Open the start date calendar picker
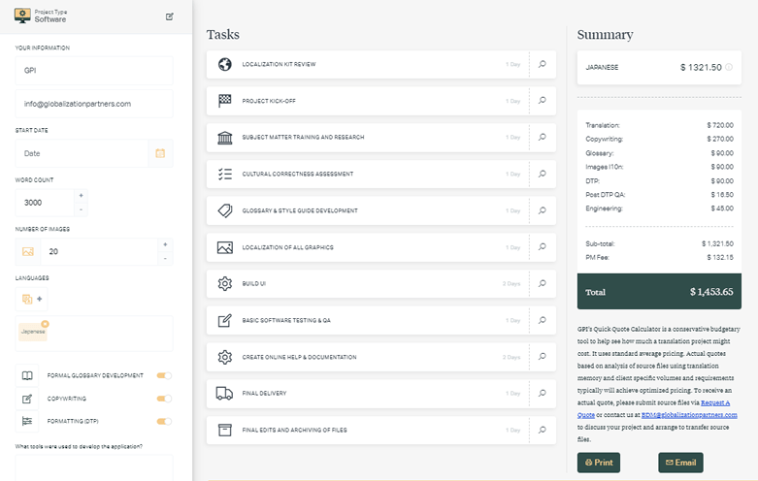This screenshot has width=758, height=481. [160, 153]
